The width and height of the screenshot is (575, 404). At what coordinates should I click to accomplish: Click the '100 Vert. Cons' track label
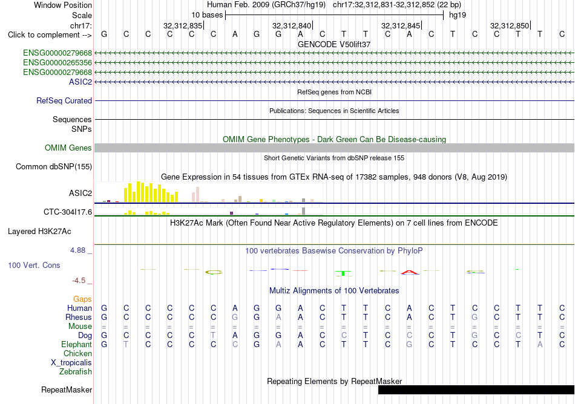34,265
